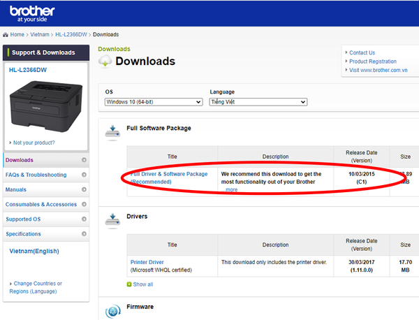The image size is (419, 320).
Task: Click the 17.70 MB size cell
Action: tap(405, 266)
